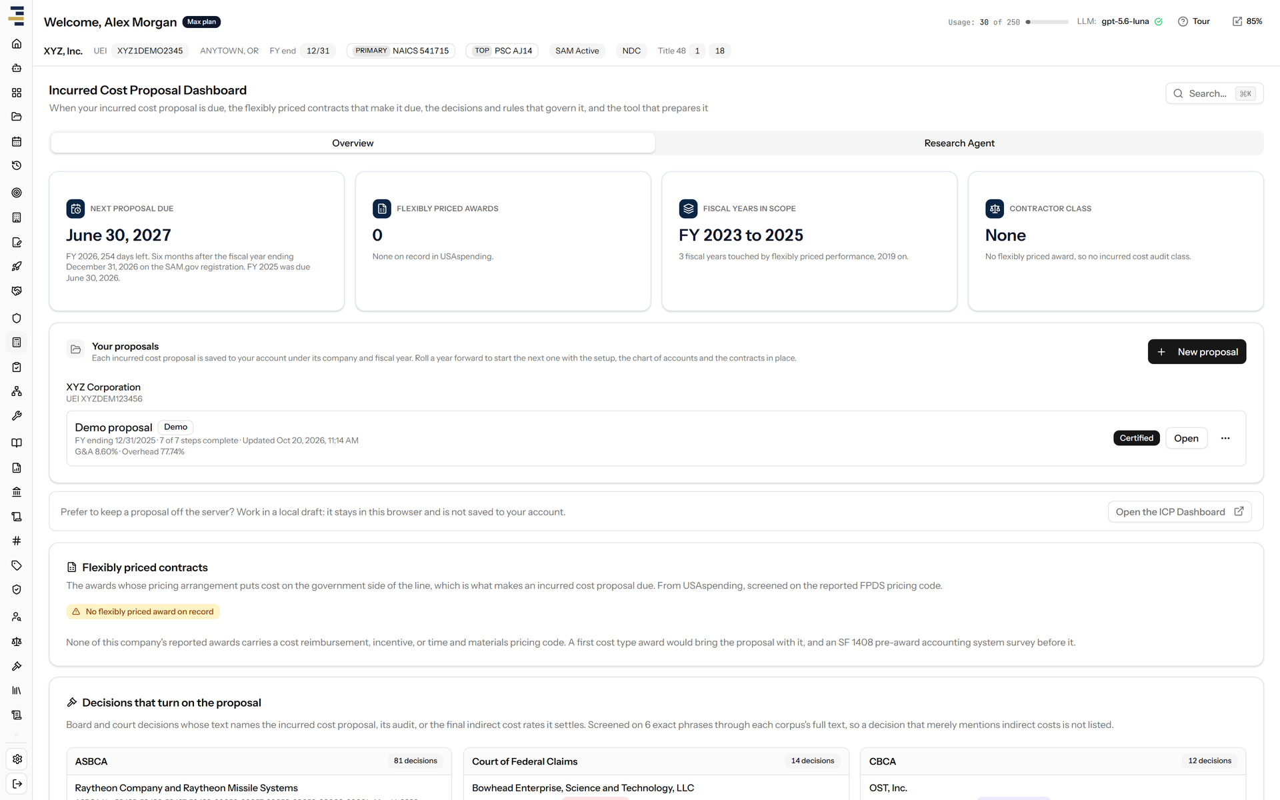The image size is (1280, 800).
Task: Click the TOP PSC AJ14 chip
Action: [x=502, y=51]
